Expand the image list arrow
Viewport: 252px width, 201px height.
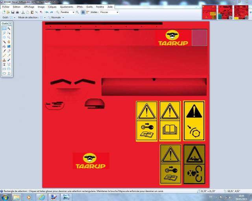click(x=250, y=12)
